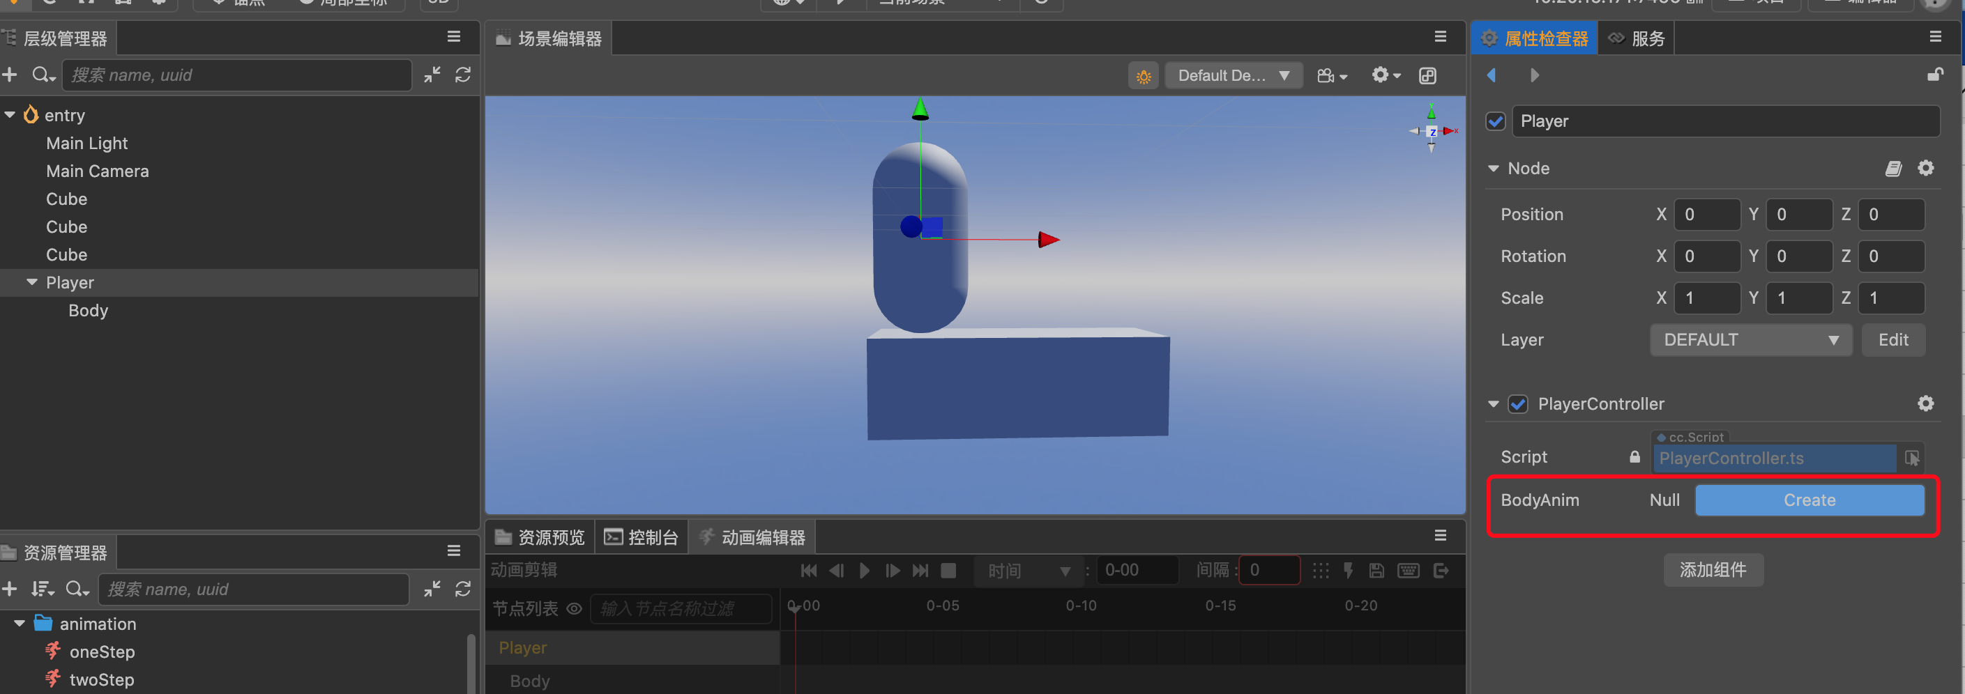Select the Body node in hierarchy

point(89,310)
